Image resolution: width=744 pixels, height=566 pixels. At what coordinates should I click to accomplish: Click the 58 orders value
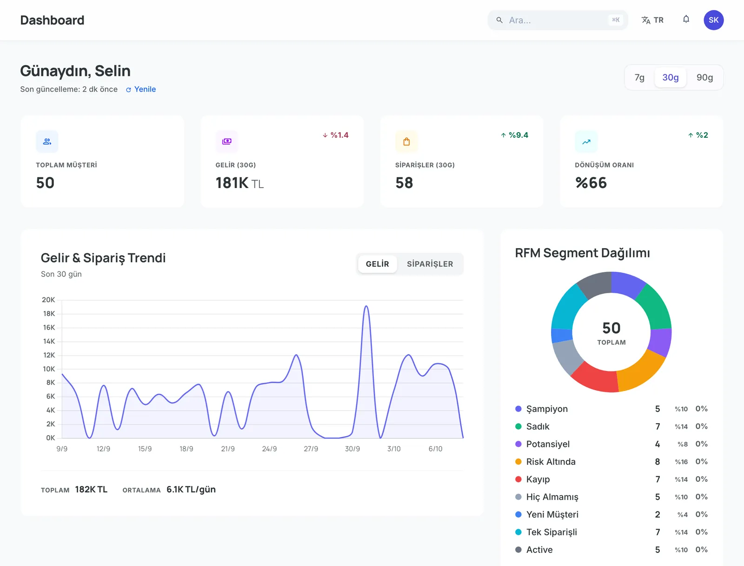point(405,183)
